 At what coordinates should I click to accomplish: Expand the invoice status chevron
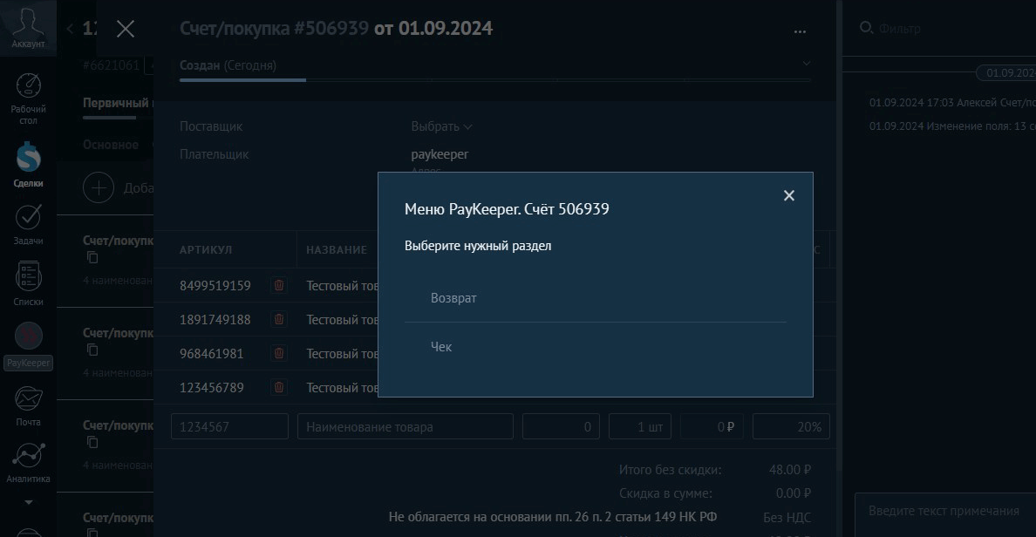coord(806,64)
